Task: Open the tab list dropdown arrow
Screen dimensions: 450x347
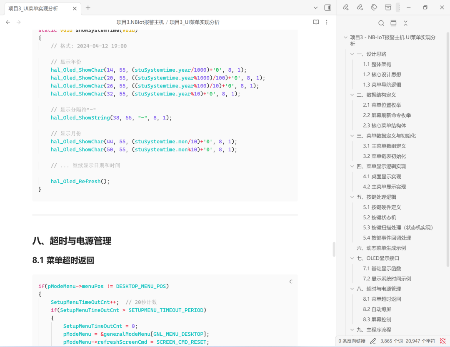Action: [315, 8]
